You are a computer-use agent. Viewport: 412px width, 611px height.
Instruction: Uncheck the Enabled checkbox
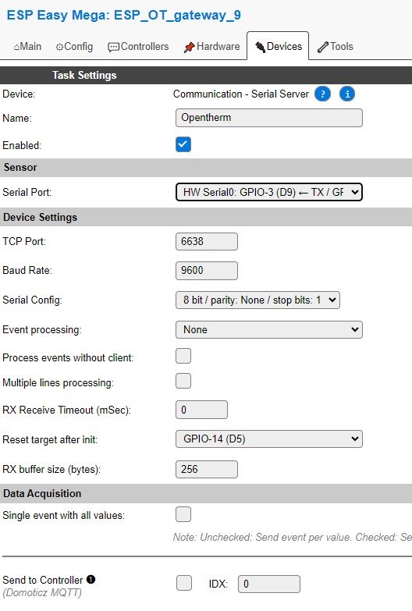(x=183, y=144)
